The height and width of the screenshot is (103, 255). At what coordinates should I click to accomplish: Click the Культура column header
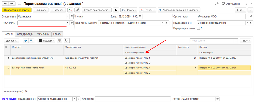pyautogui.click(x=37, y=50)
